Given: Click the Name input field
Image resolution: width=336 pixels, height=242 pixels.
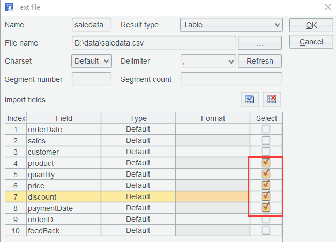Looking at the screenshot, I should [92, 25].
